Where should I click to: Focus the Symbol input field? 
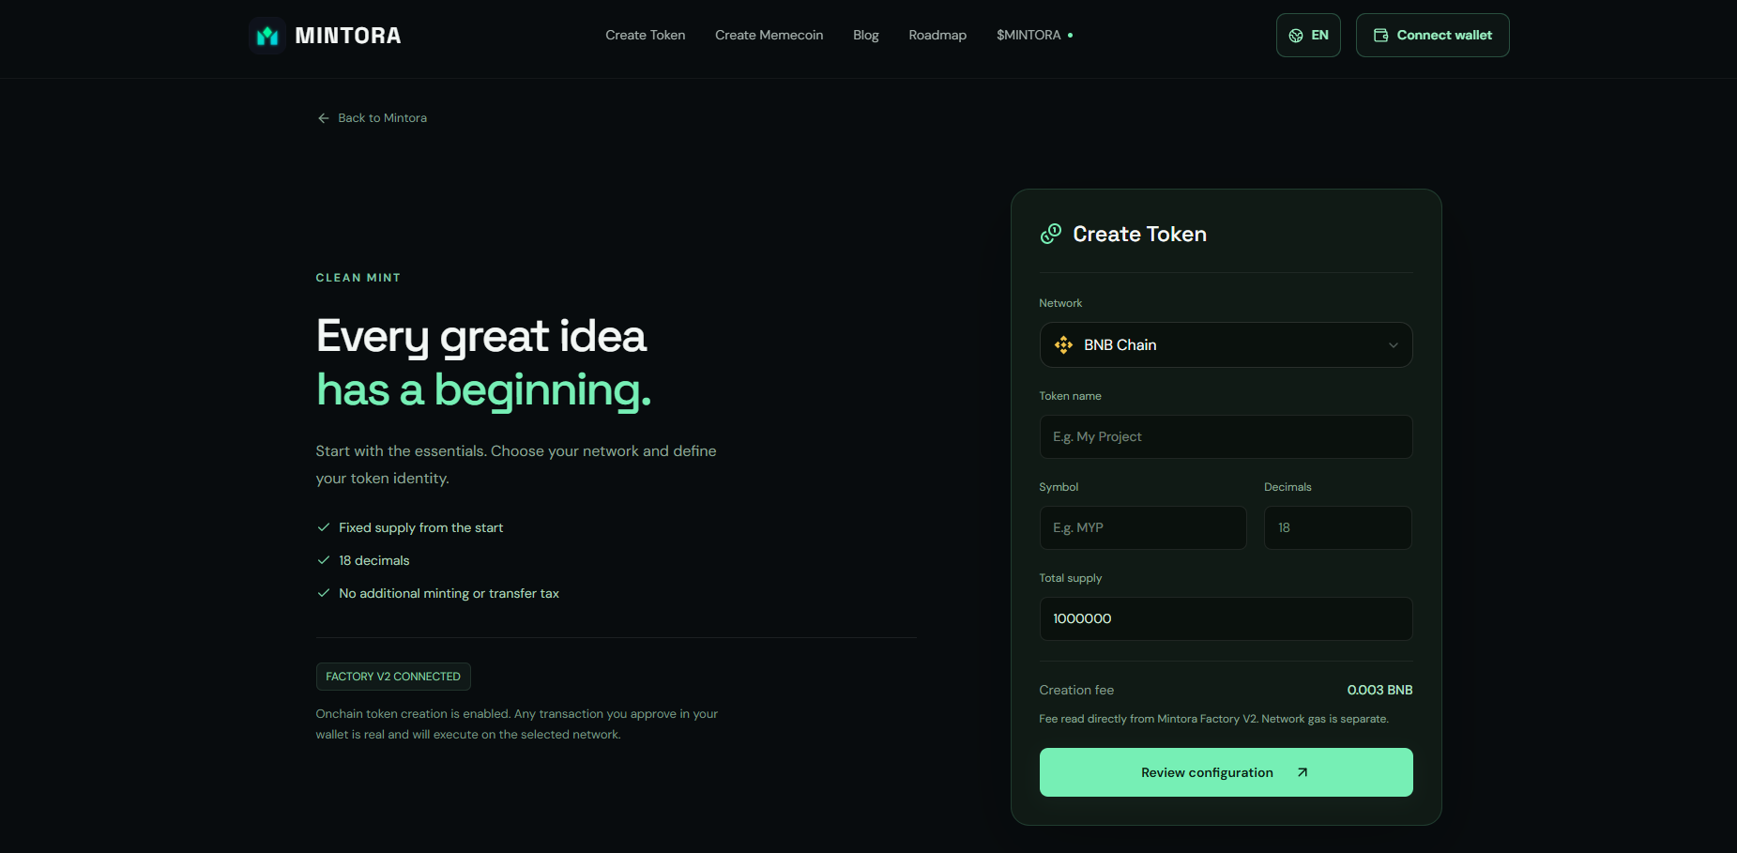point(1143,528)
